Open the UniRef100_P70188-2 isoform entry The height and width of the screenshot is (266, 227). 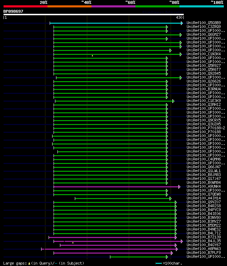[x=206, y=128]
